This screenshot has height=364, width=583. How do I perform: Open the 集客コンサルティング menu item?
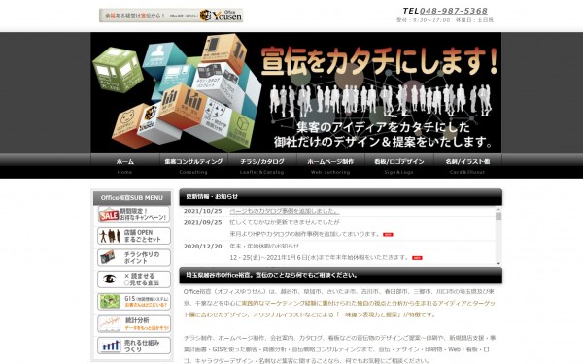coord(193,166)
